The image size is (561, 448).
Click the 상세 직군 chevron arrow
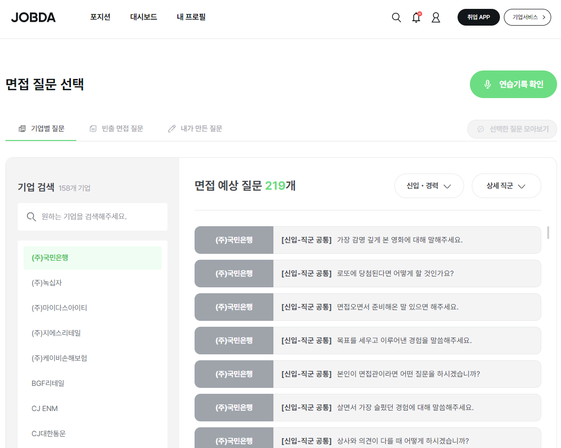(x=522, y=186)
